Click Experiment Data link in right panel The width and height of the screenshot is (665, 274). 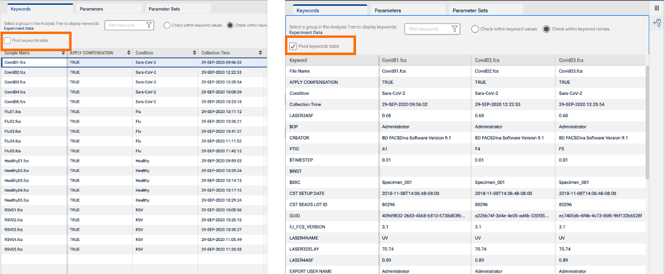pos(306,33)
